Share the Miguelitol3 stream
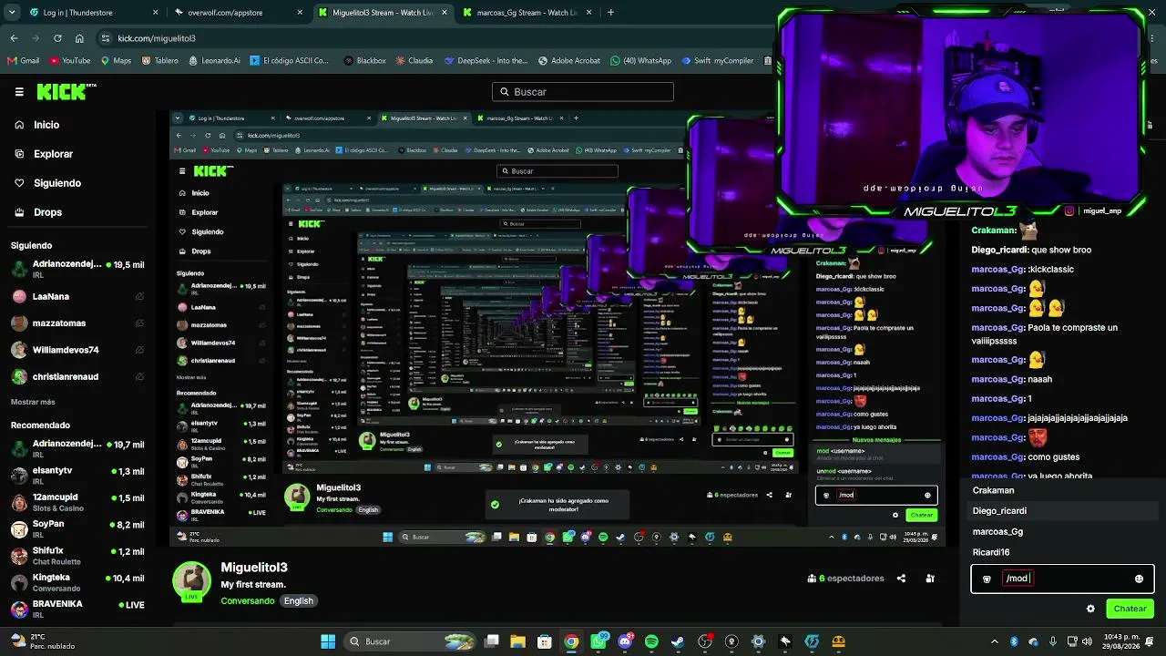Image resolution: width=1166 pixels, height=656 pixels. (x=901, y=579)
